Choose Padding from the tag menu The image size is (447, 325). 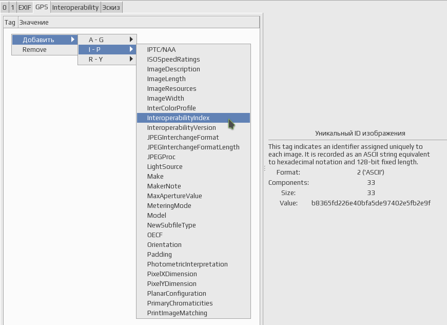point(193,254)
